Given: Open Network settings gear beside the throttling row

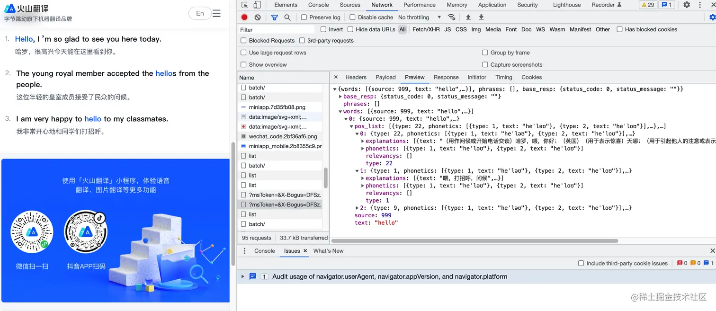Looking at the screenshot, I should click(712, 17).
